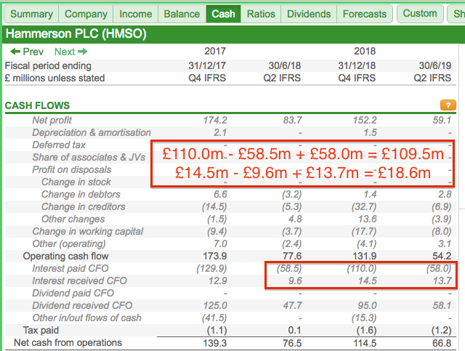Click Other in/out flows value (41.5)
The image size is (465, 351).
(x=214, y=318)
